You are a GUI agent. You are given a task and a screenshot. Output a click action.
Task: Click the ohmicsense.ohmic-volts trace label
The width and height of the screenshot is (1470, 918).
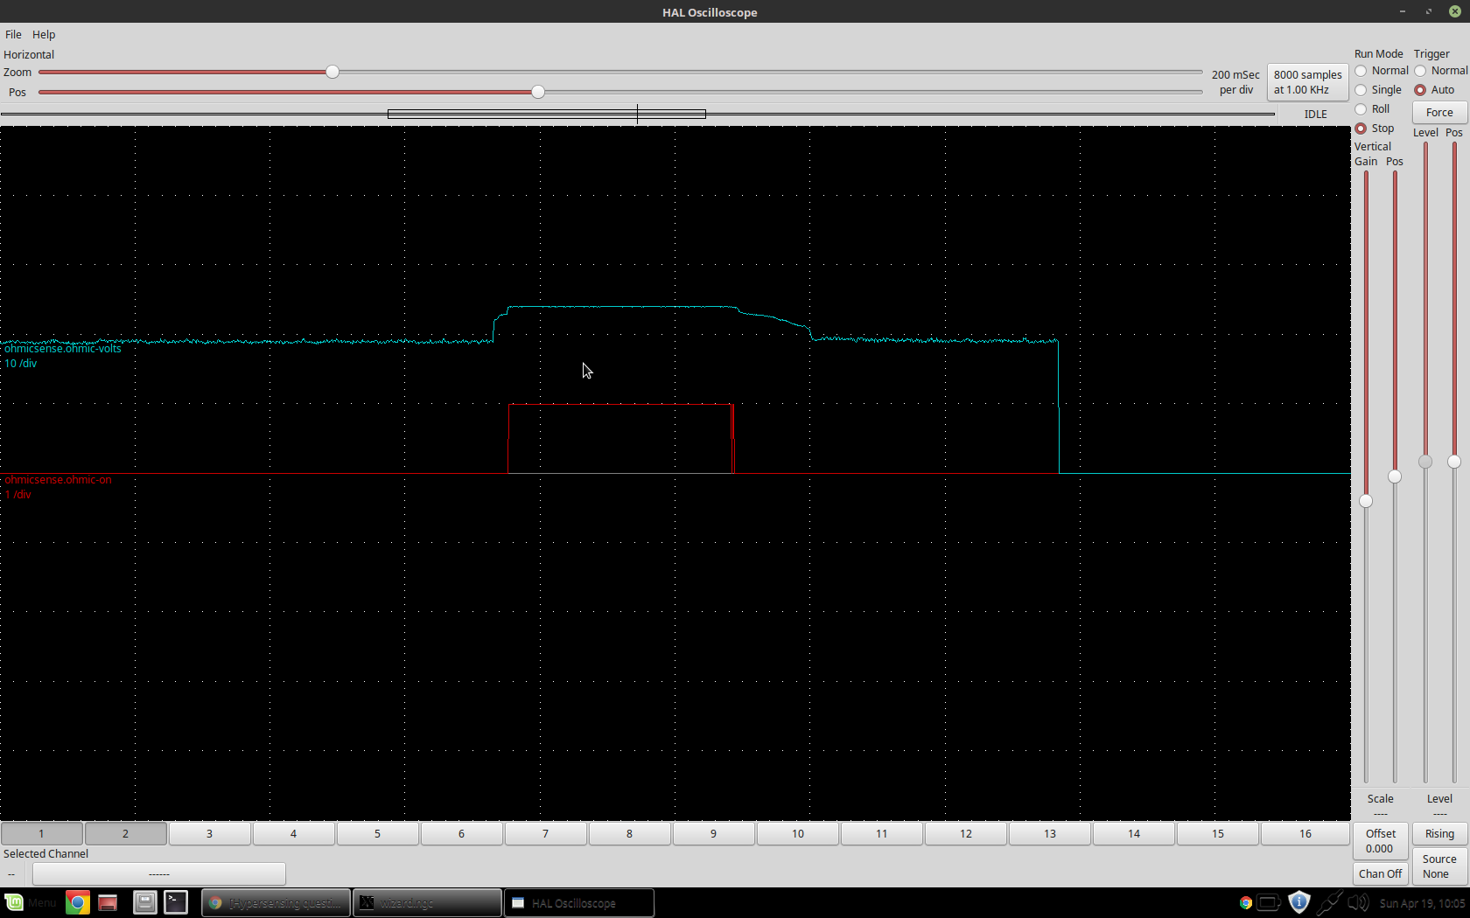(x=63, y=348)
